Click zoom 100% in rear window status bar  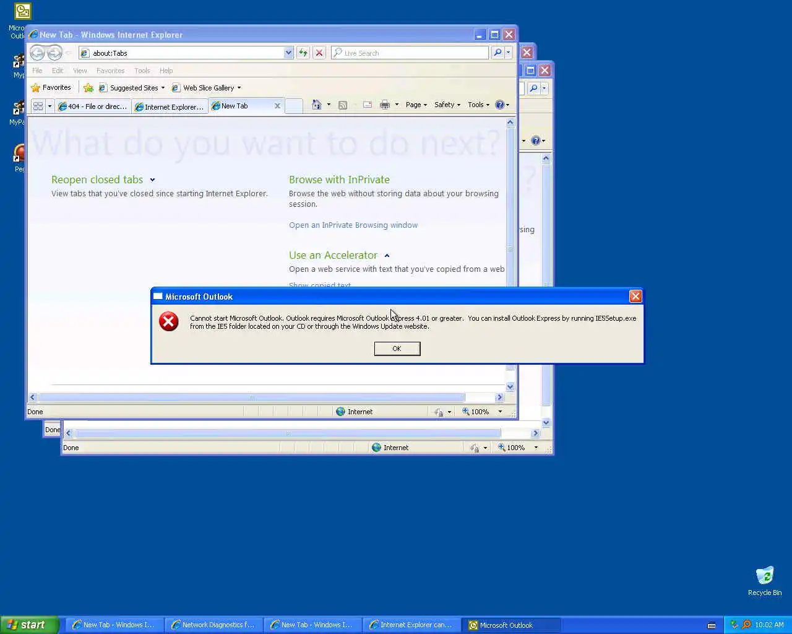tap(511, 448)
